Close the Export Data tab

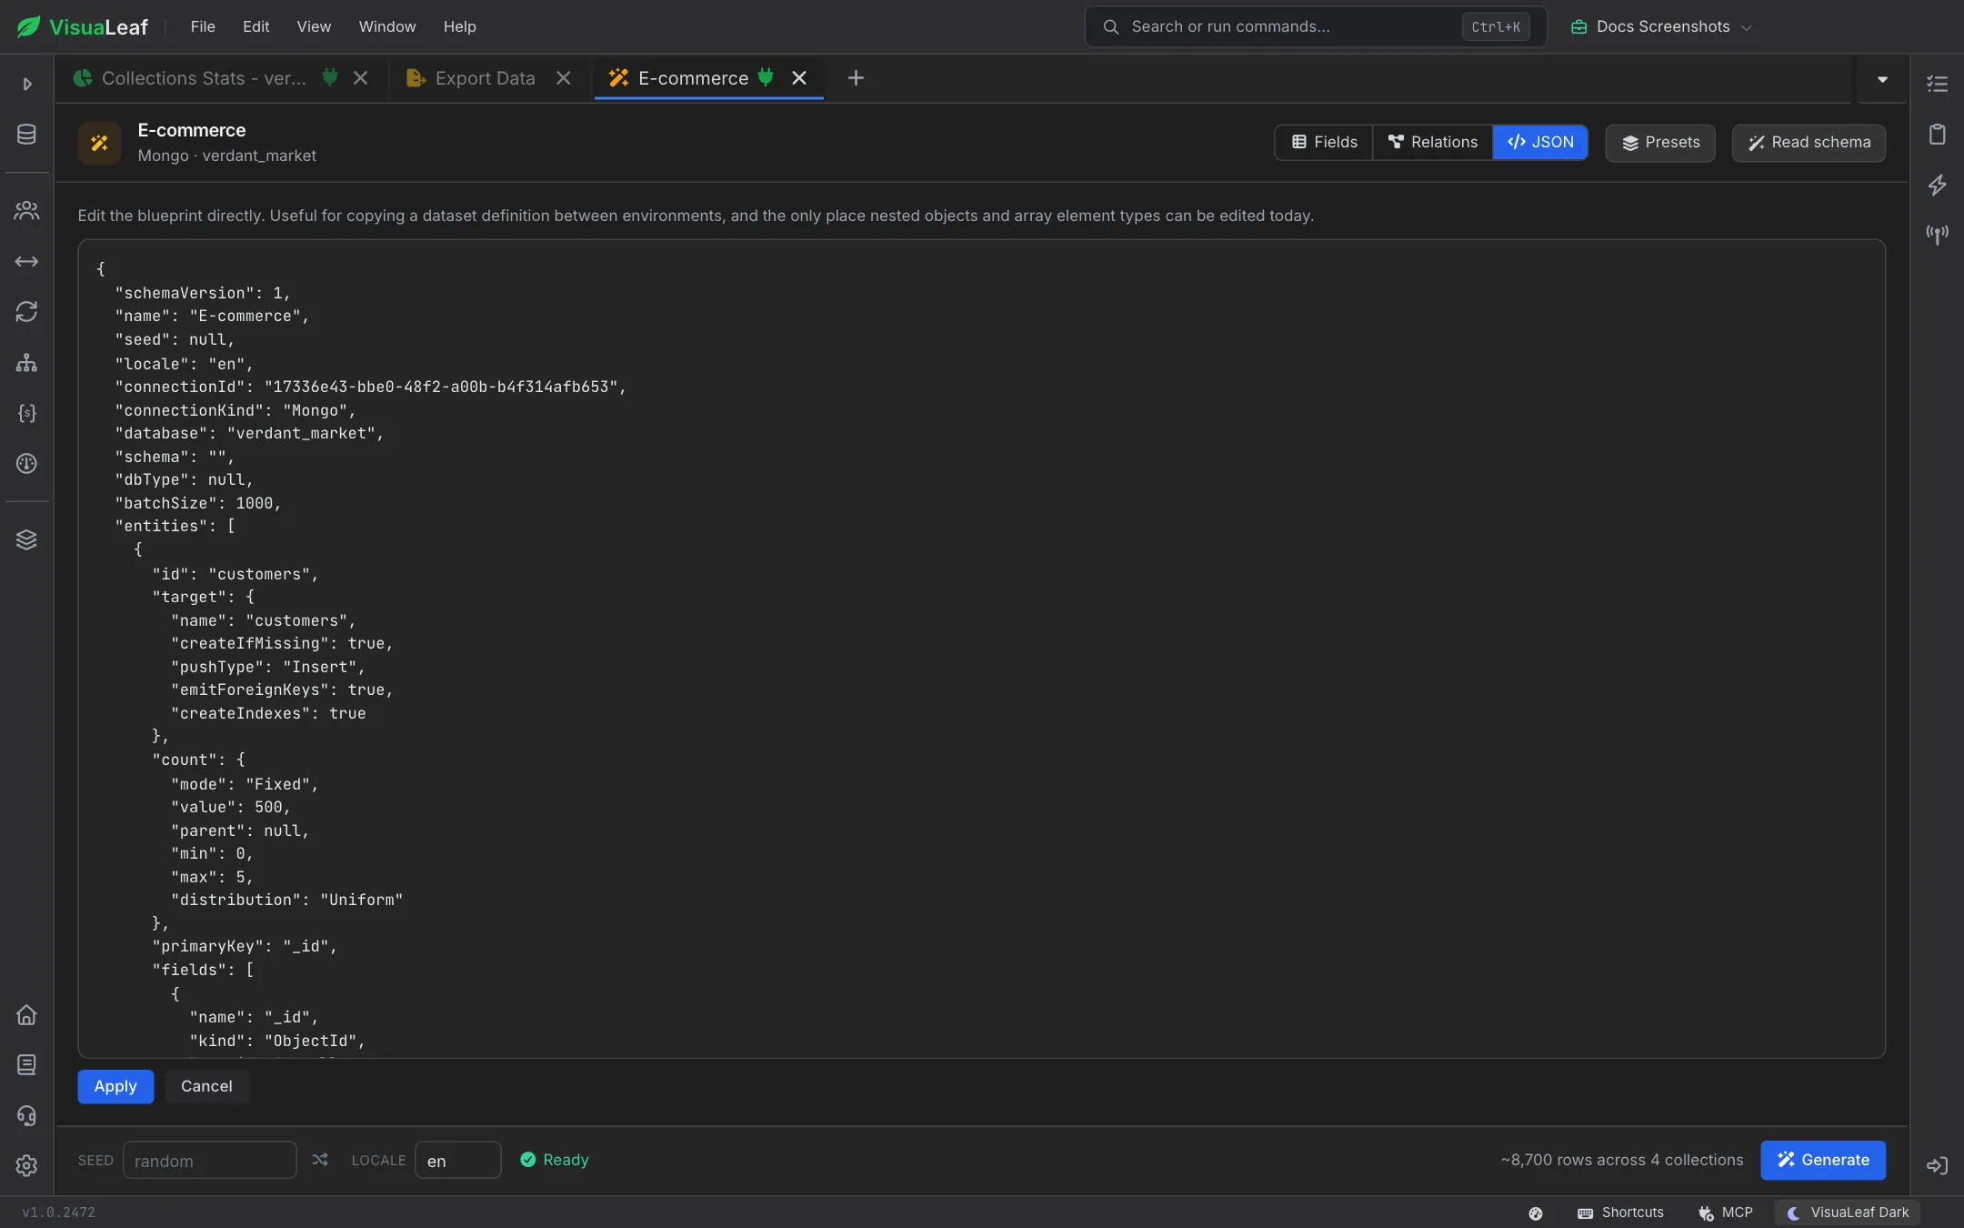pos(564,78)
